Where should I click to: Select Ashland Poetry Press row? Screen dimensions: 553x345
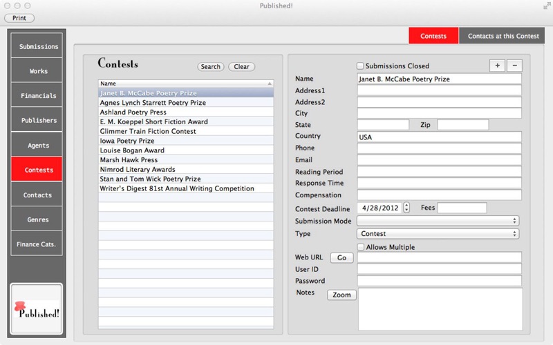pos(186,112)
